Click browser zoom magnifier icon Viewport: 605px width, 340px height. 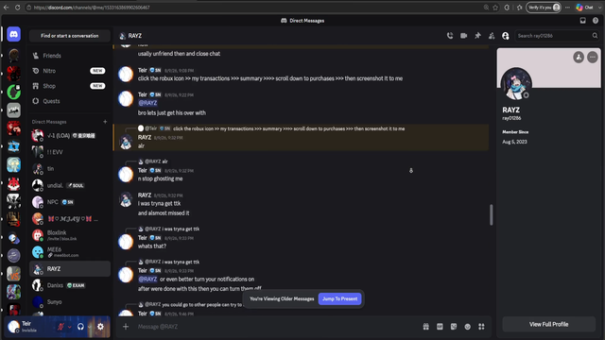(486, 8)
